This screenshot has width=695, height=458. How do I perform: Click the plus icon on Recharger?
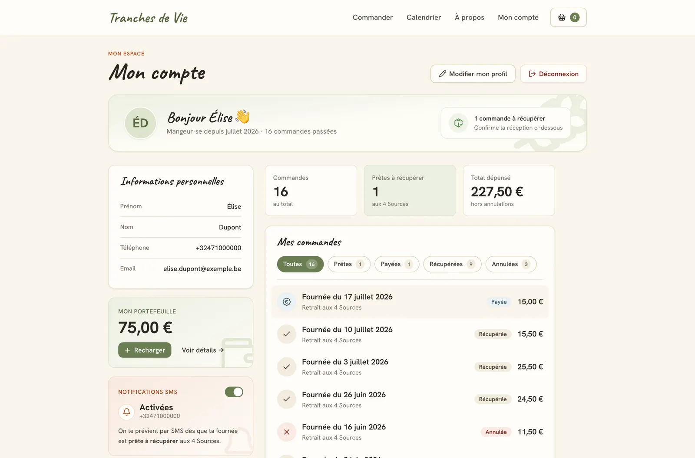point(128,350)
